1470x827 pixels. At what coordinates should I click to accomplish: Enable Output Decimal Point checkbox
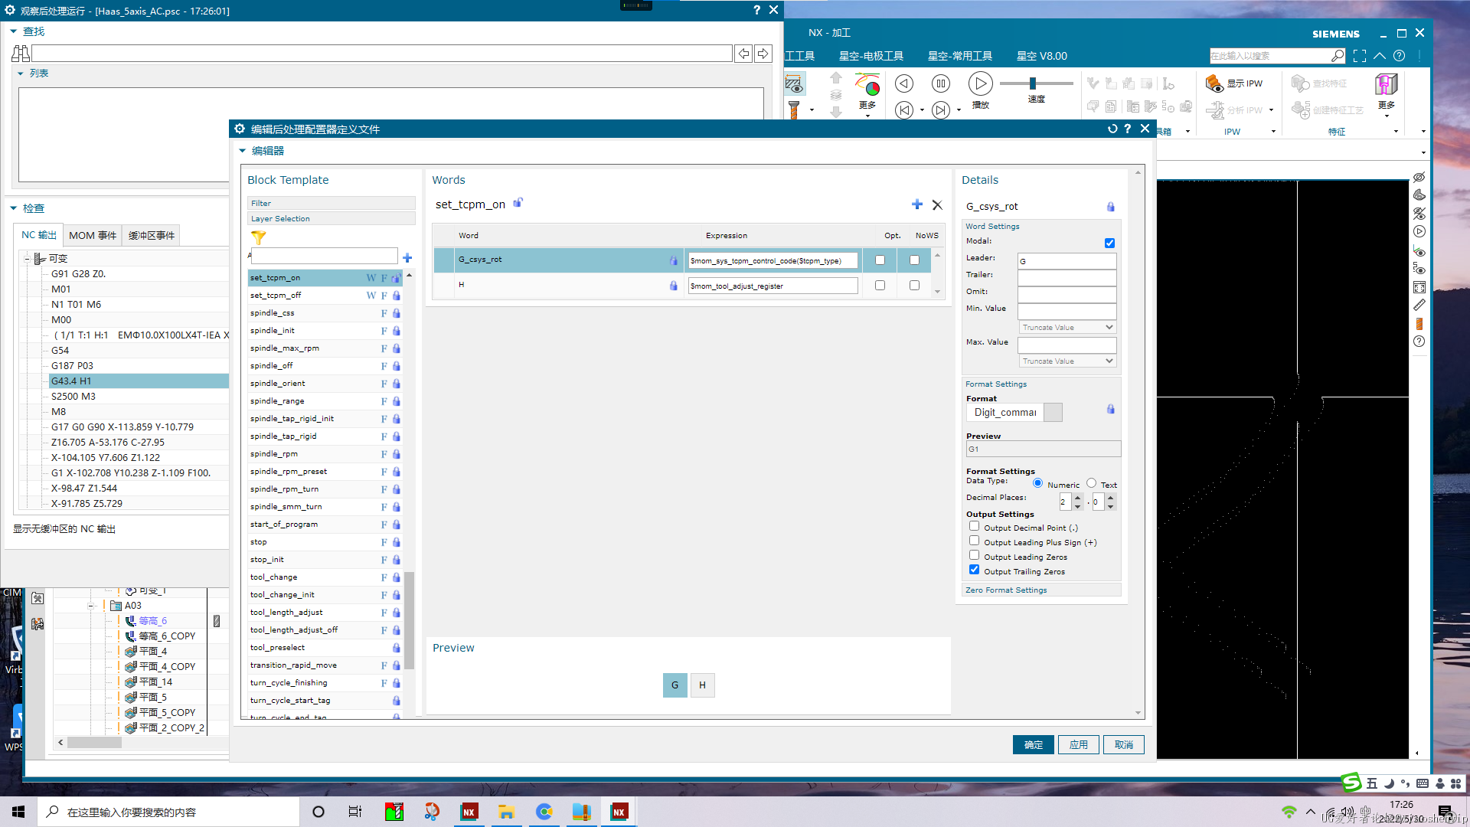974,526
